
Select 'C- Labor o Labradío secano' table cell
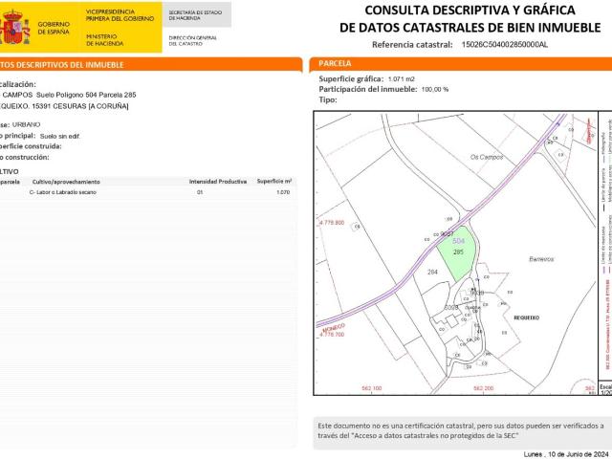tap(62, 192)
